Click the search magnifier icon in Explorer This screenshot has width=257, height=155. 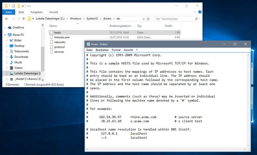tap(197, 19)
